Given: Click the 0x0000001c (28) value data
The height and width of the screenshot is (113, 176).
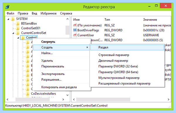Looking at the screenshot, I should click(x=154, y=30).
